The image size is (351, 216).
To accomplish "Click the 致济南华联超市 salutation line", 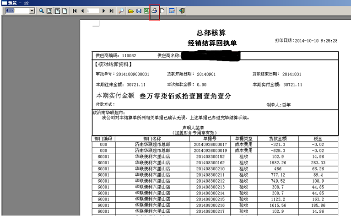I will pos(109,113).
